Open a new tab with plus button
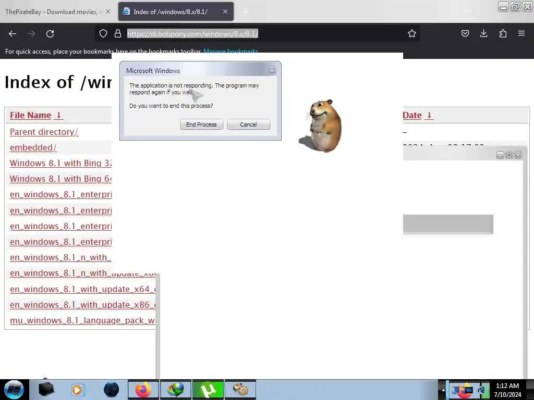Image resolution: width=534 pixels, height=400 pixels. tap(245, 12)
